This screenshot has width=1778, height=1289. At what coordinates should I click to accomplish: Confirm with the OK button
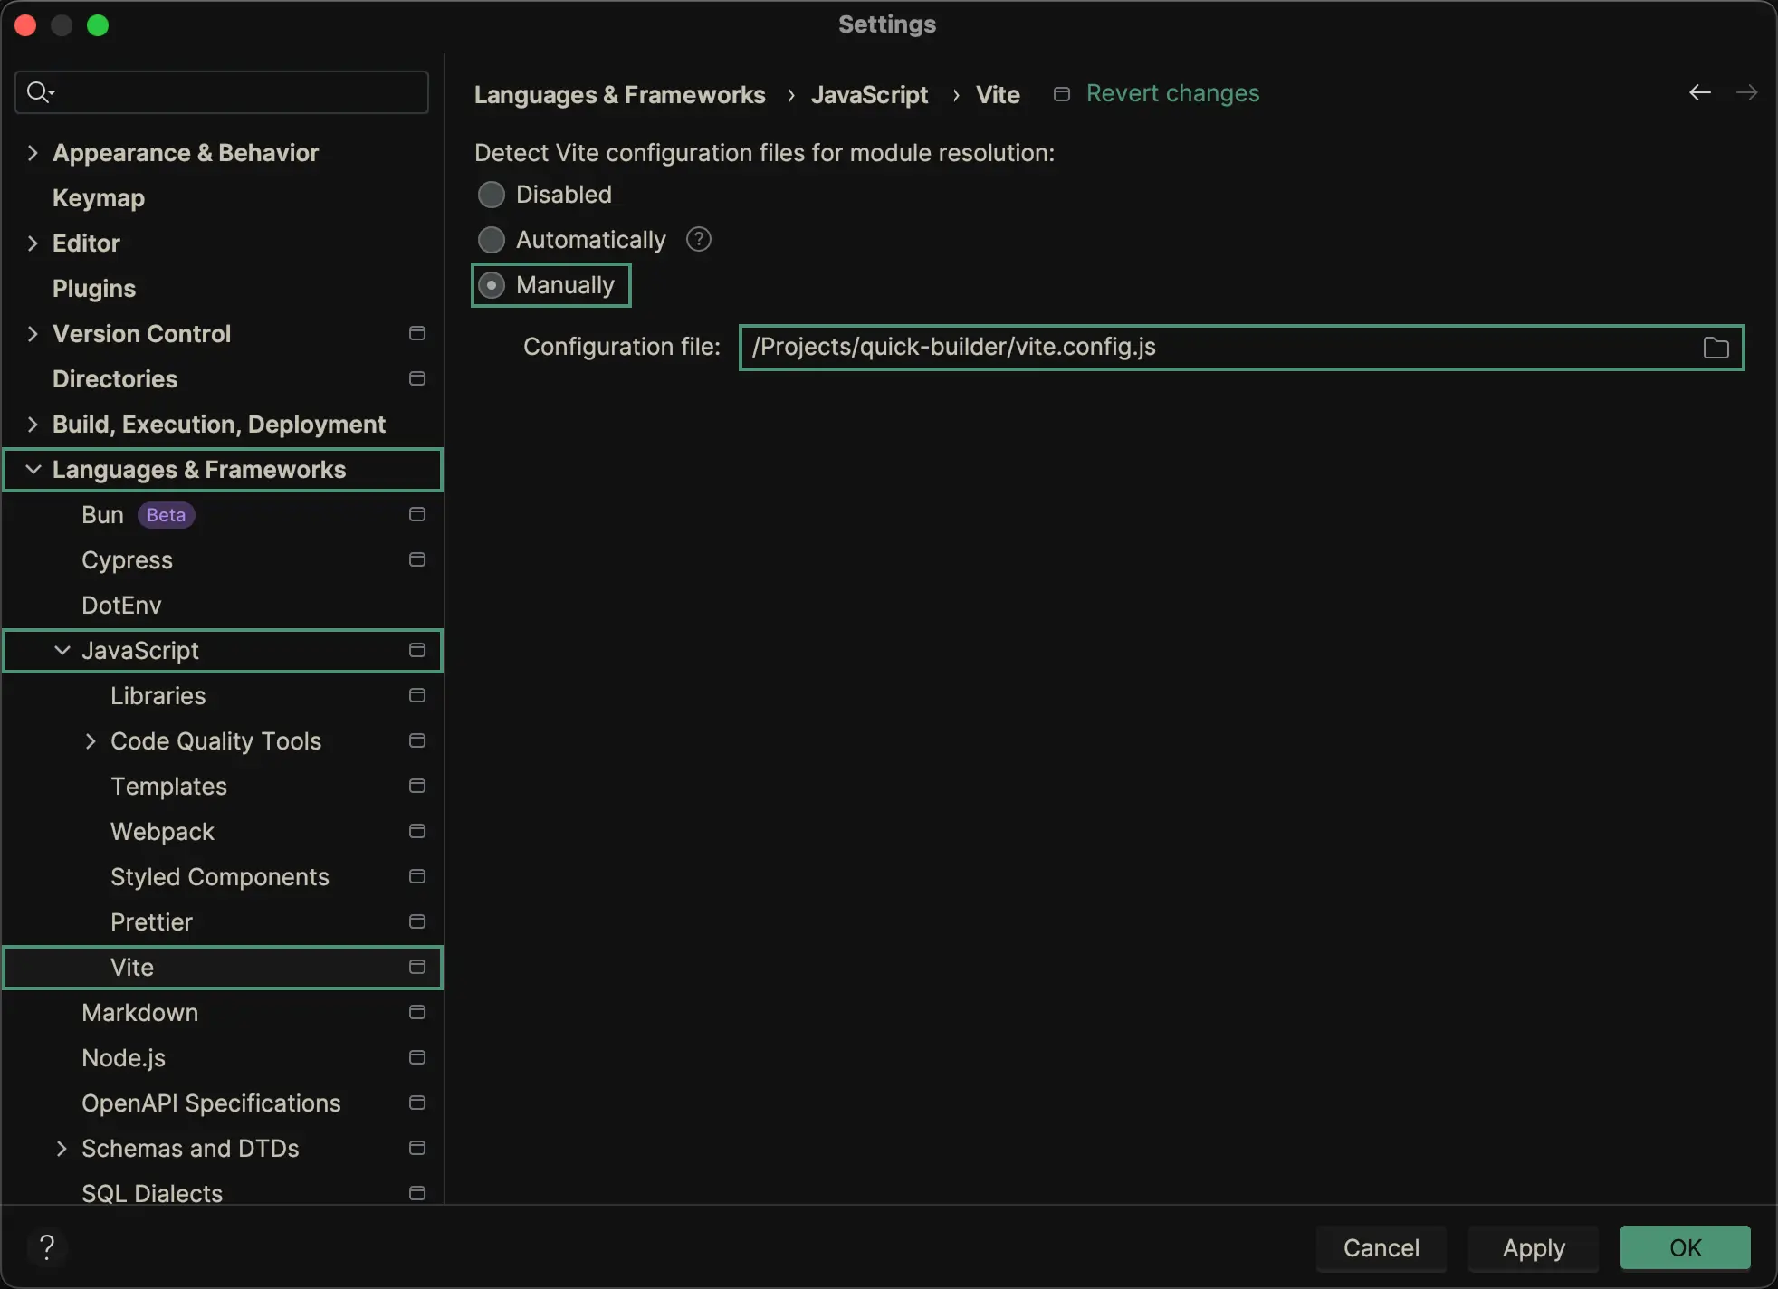coord(1686,1247)
